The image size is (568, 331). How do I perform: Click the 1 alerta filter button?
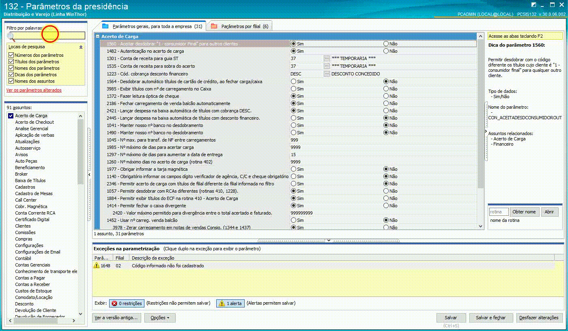[x=230, y=303]
